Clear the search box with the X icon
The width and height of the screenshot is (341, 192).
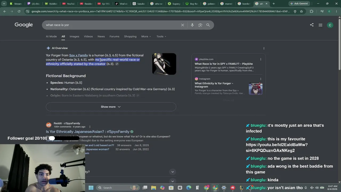(182, 25)
